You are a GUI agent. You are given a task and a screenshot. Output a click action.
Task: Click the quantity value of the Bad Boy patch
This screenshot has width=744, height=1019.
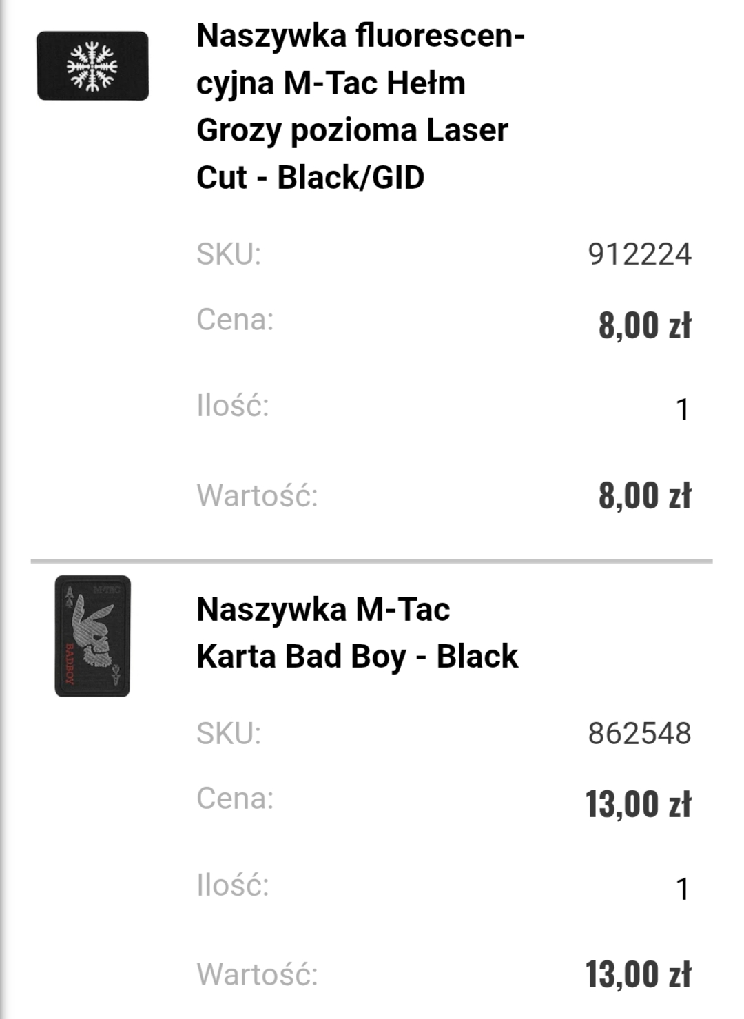coord(682,889)
